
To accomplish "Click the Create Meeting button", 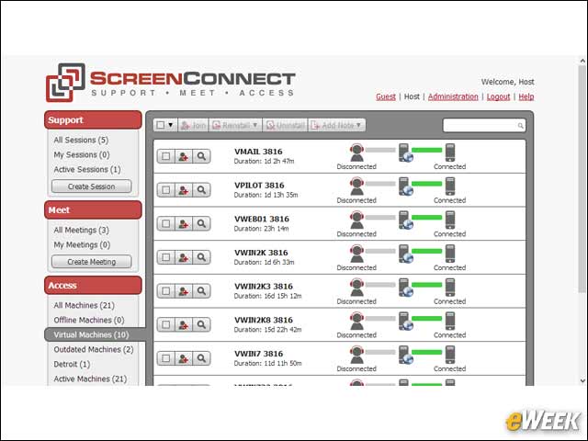I will pyautogui.click(x=92, y=262).
